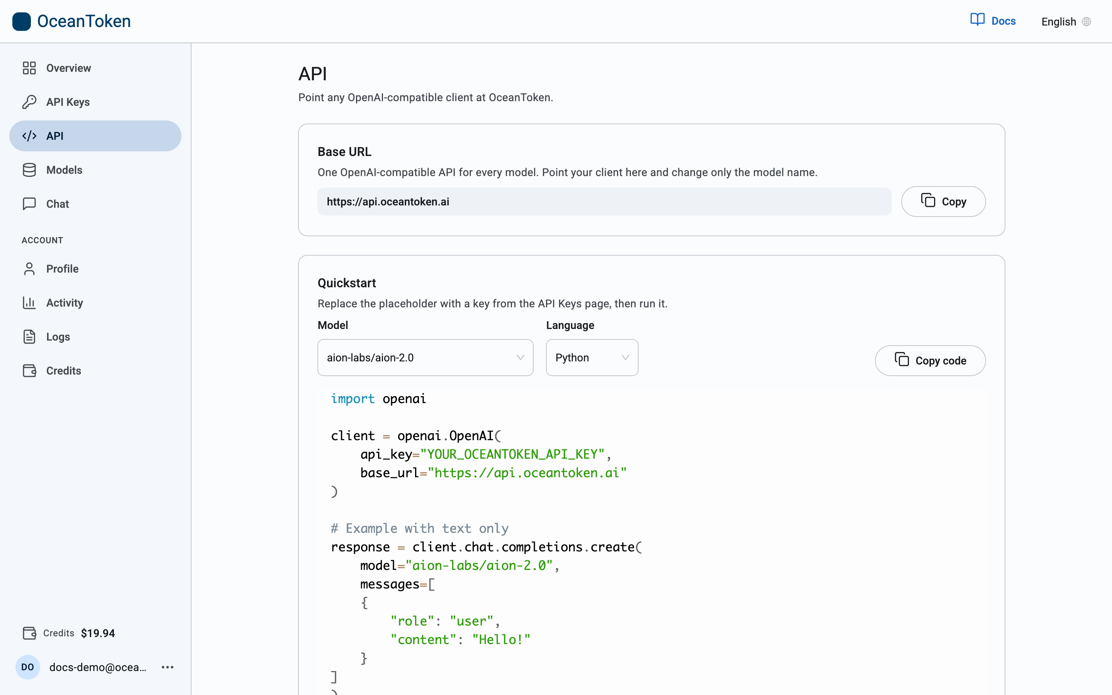
Task: Click the globe icon beside English
Action: click(x=1087, y=22)
